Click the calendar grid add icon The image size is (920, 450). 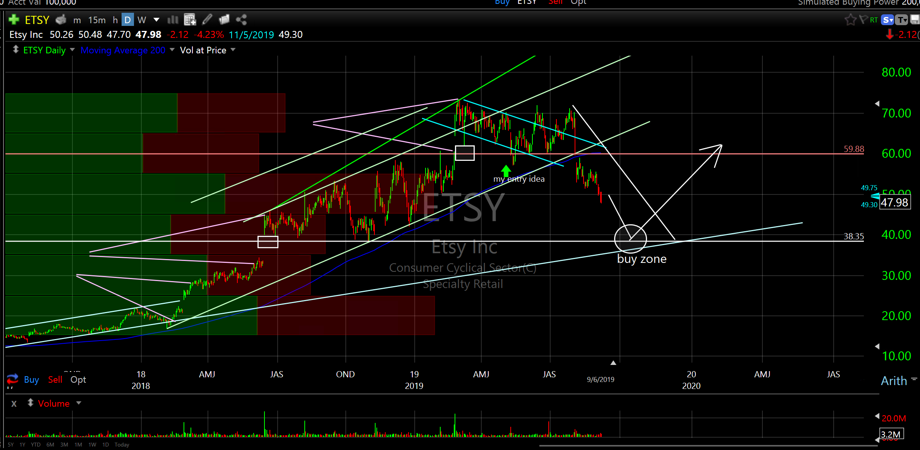point(190,19)
